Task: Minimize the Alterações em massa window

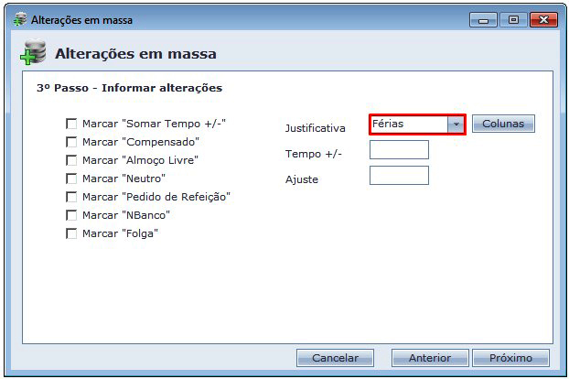Action: [x=484, y=19]
